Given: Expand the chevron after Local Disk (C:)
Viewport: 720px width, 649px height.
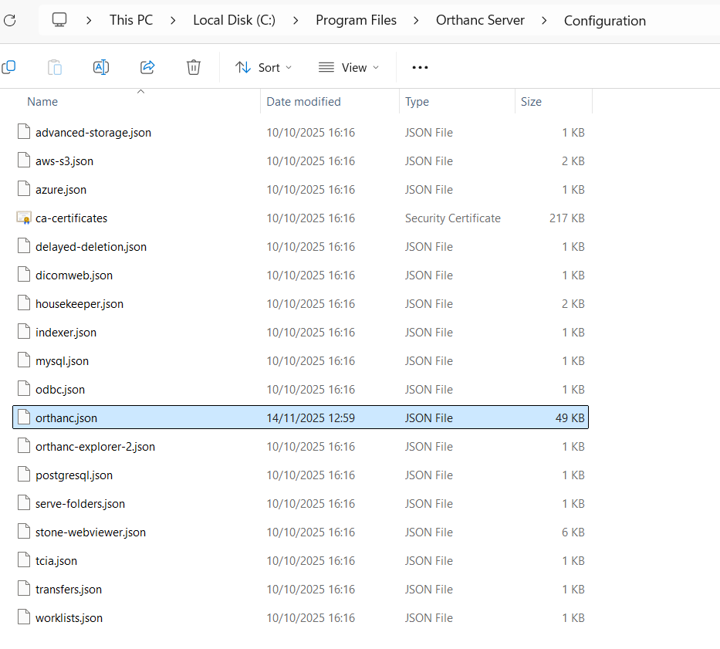Looking at the screenshot, I should click(296, 21).
